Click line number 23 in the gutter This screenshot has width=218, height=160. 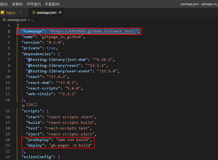[8, 157]
